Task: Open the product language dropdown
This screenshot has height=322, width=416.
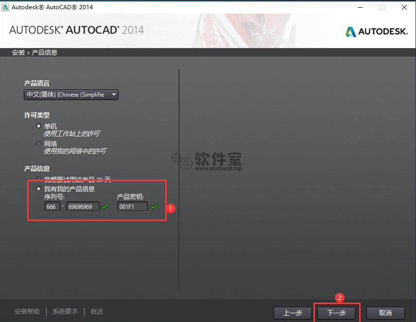Action: coord(71,95)
